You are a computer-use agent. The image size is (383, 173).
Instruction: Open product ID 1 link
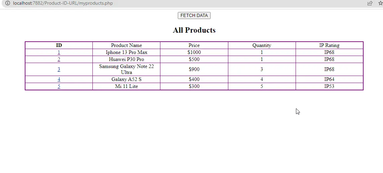[x=59, y=52]
